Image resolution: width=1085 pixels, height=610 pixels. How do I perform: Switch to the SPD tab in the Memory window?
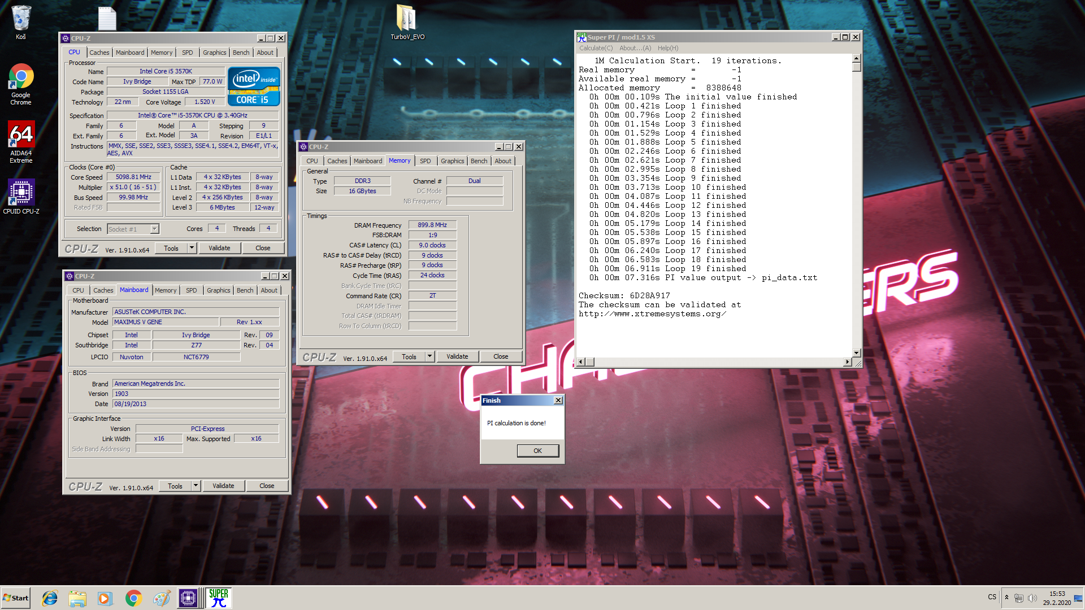tap(426, 161)
